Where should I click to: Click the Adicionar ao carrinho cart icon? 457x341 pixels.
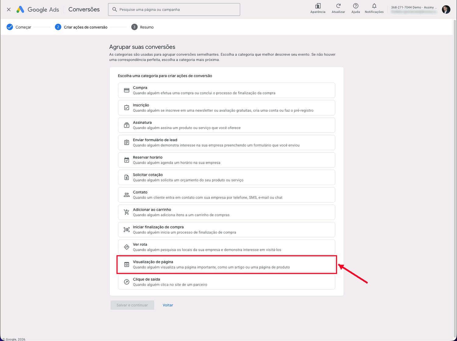127,212
